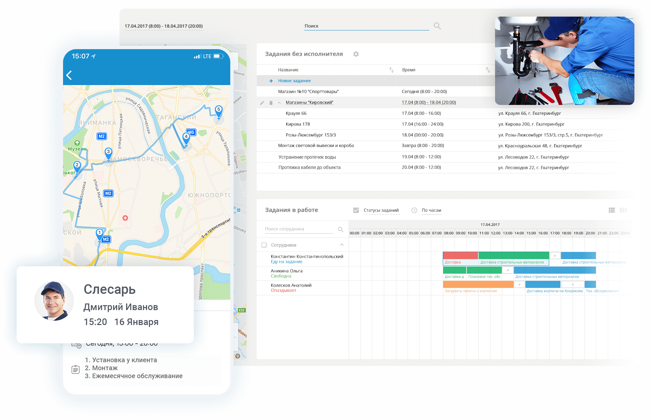Click employee Константин Константинопольский
651x420 pixels.
pyautogui.click(x=307, y=256)
